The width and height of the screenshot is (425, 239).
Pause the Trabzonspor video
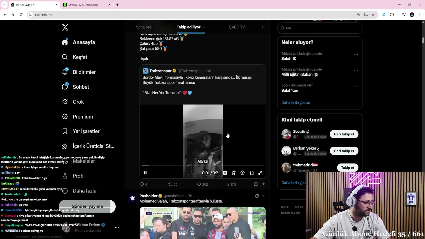145,173
